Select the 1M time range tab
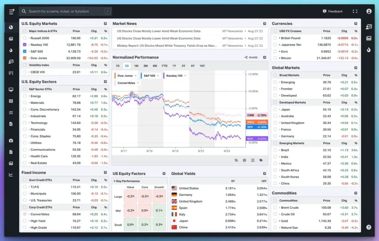Viewport: 379px width, 241px height. (136, 66)
